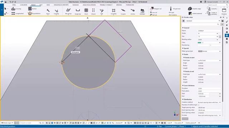Viewport: 229px width, 128px height.
Task: Switch to the STEEL ribbon tab
Action: (x=14, y=5)
